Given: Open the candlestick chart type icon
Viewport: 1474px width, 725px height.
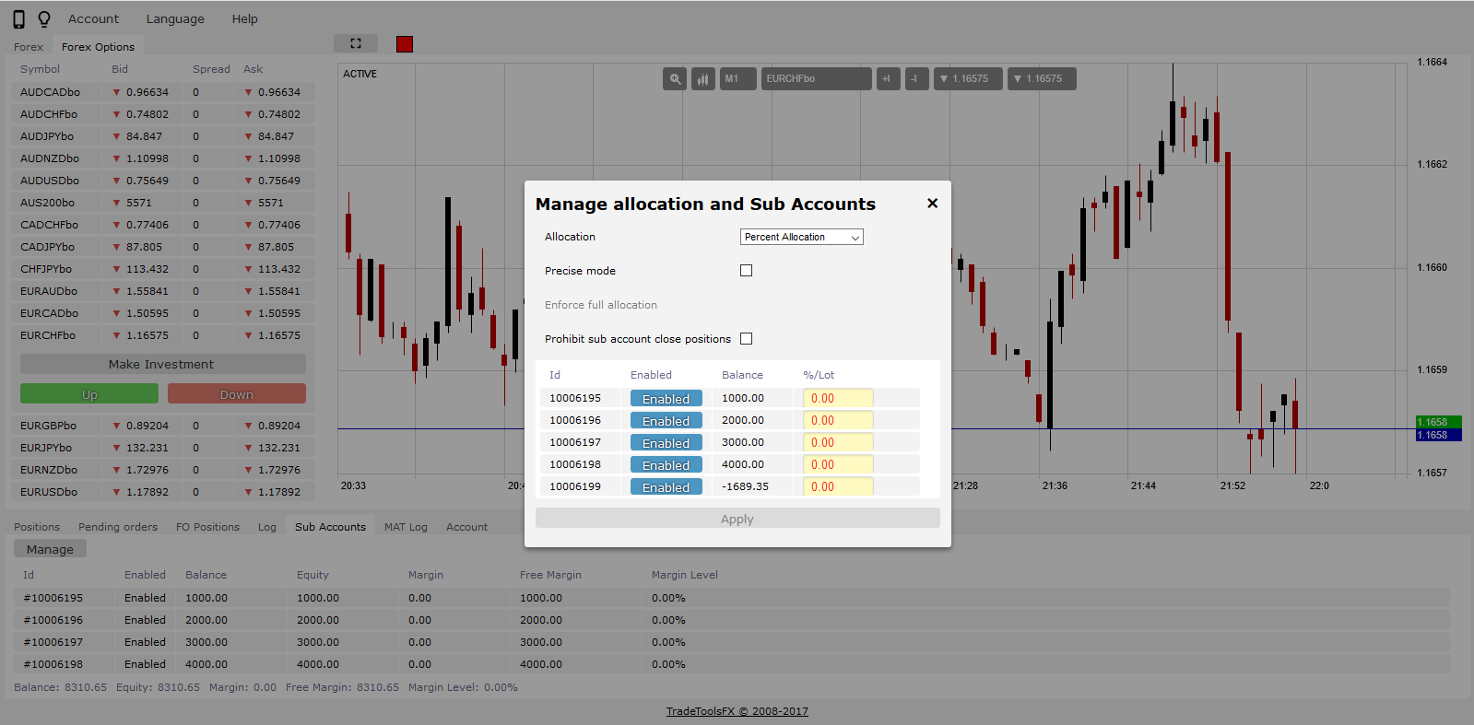Looking at the screenshot, I should [703, 79].
